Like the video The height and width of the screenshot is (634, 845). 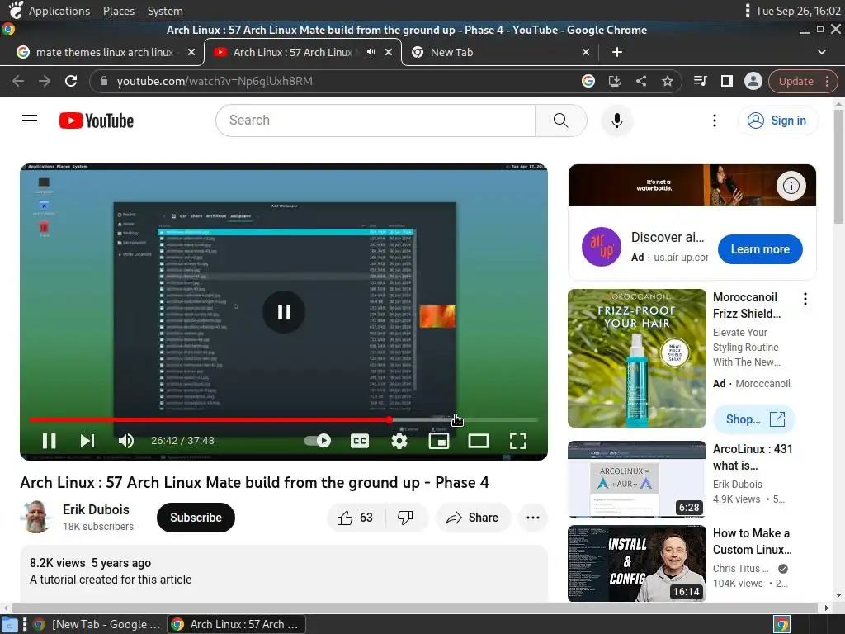coord(356,518)
